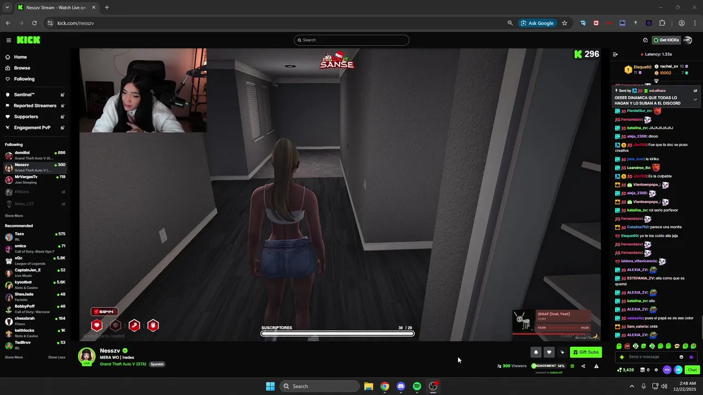Click the engagement percentage slider
The height and width of the screenshot is (395, 703).
point(548,366)
